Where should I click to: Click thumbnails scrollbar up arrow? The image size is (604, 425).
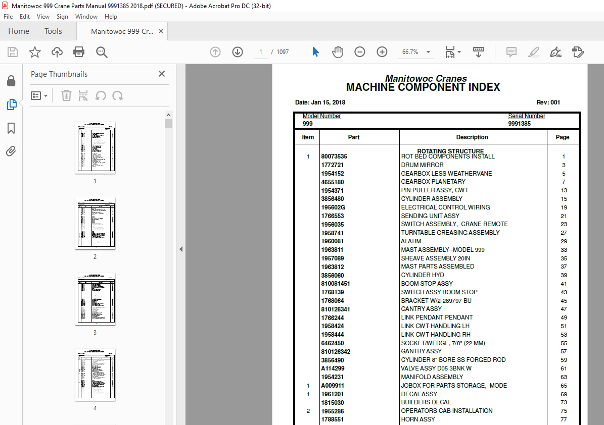(168, 115)
